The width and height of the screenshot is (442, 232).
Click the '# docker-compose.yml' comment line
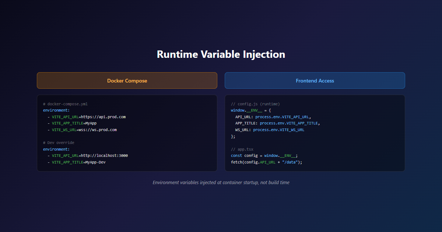[65, 104]
